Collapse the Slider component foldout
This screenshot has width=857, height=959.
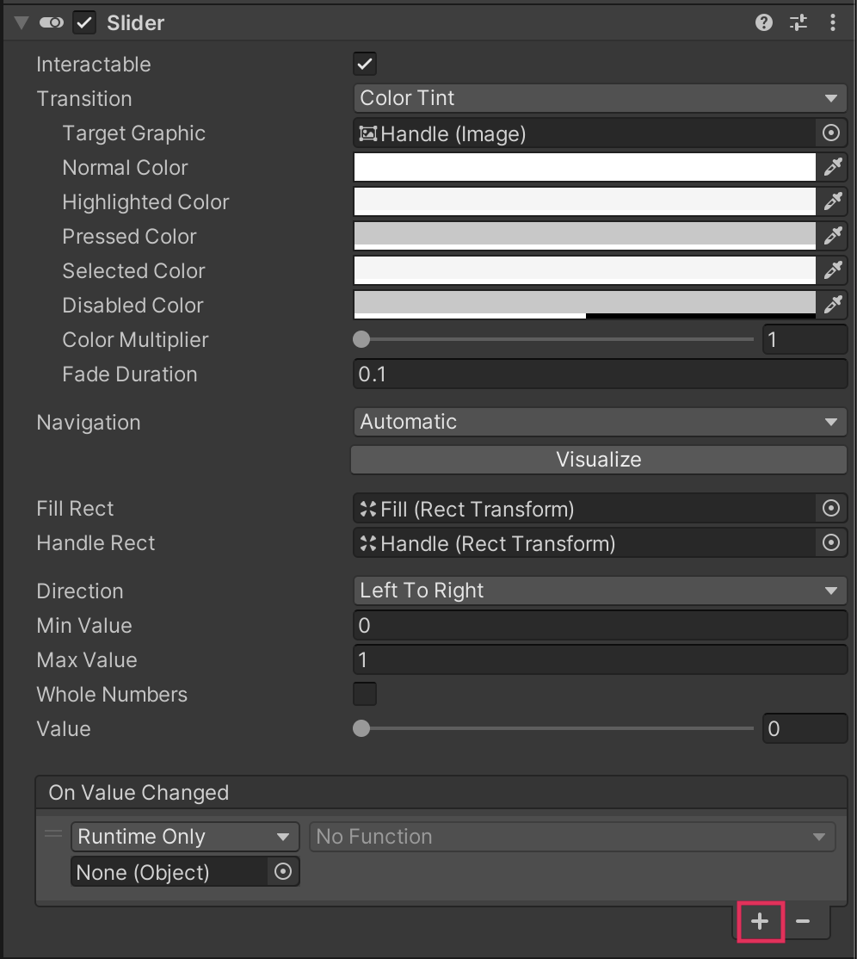(22, 23)
